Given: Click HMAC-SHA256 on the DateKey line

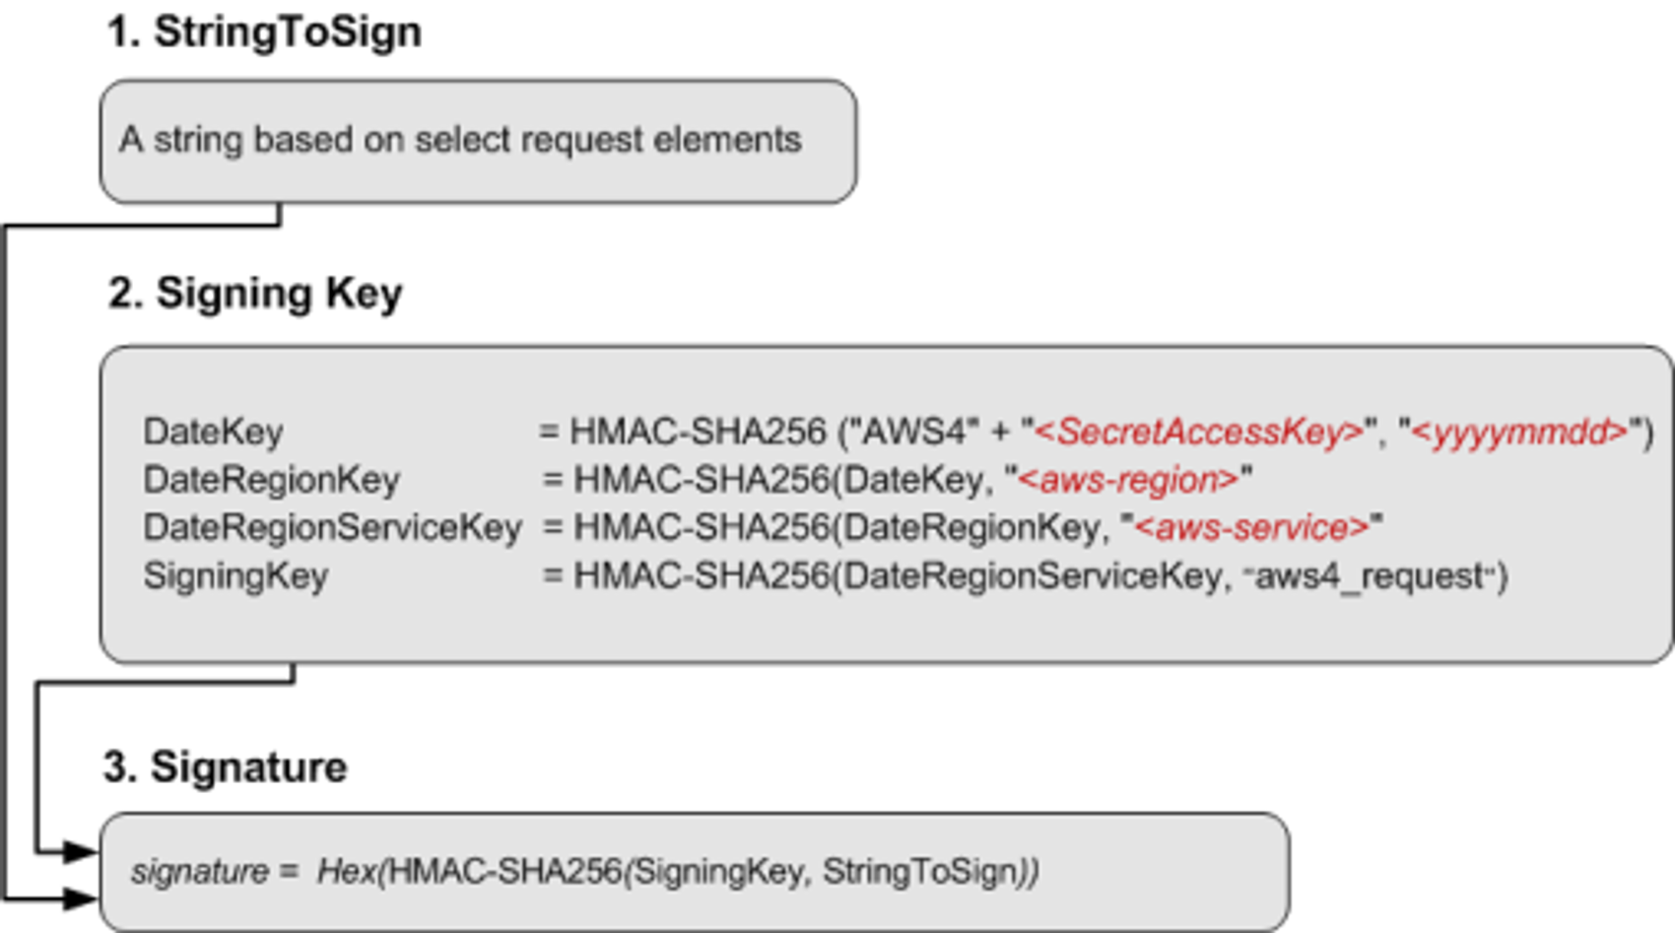Looking at the screenshot, I should [x=698, y=432].
